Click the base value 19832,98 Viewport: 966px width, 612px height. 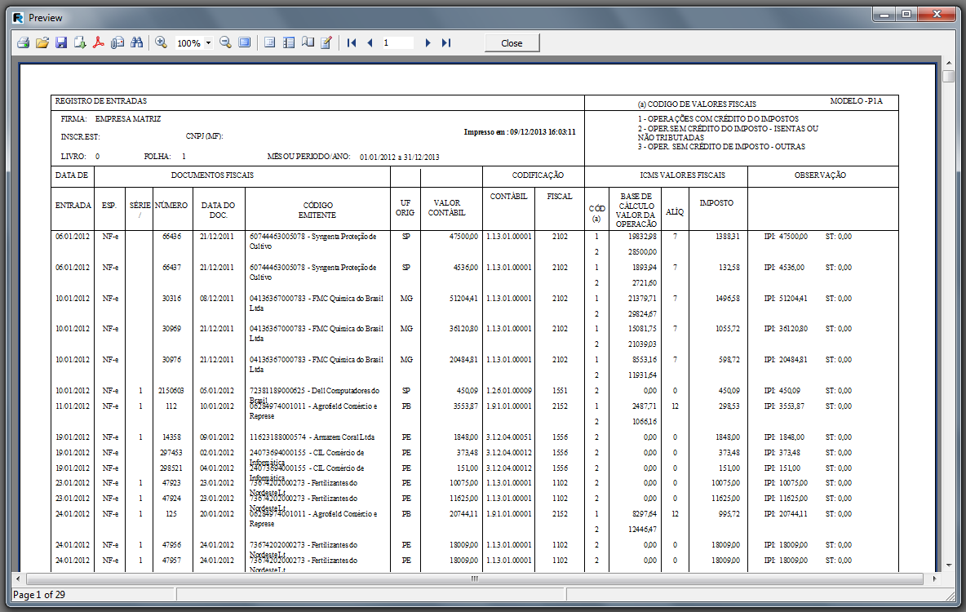(x=643, y=237)
